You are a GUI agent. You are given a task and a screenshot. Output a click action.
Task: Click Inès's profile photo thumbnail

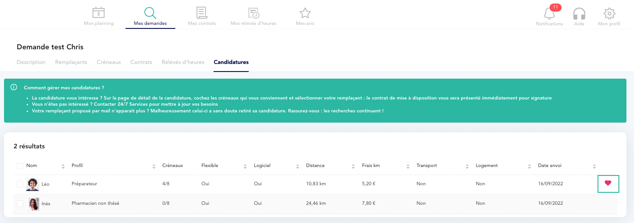(33, 204)
